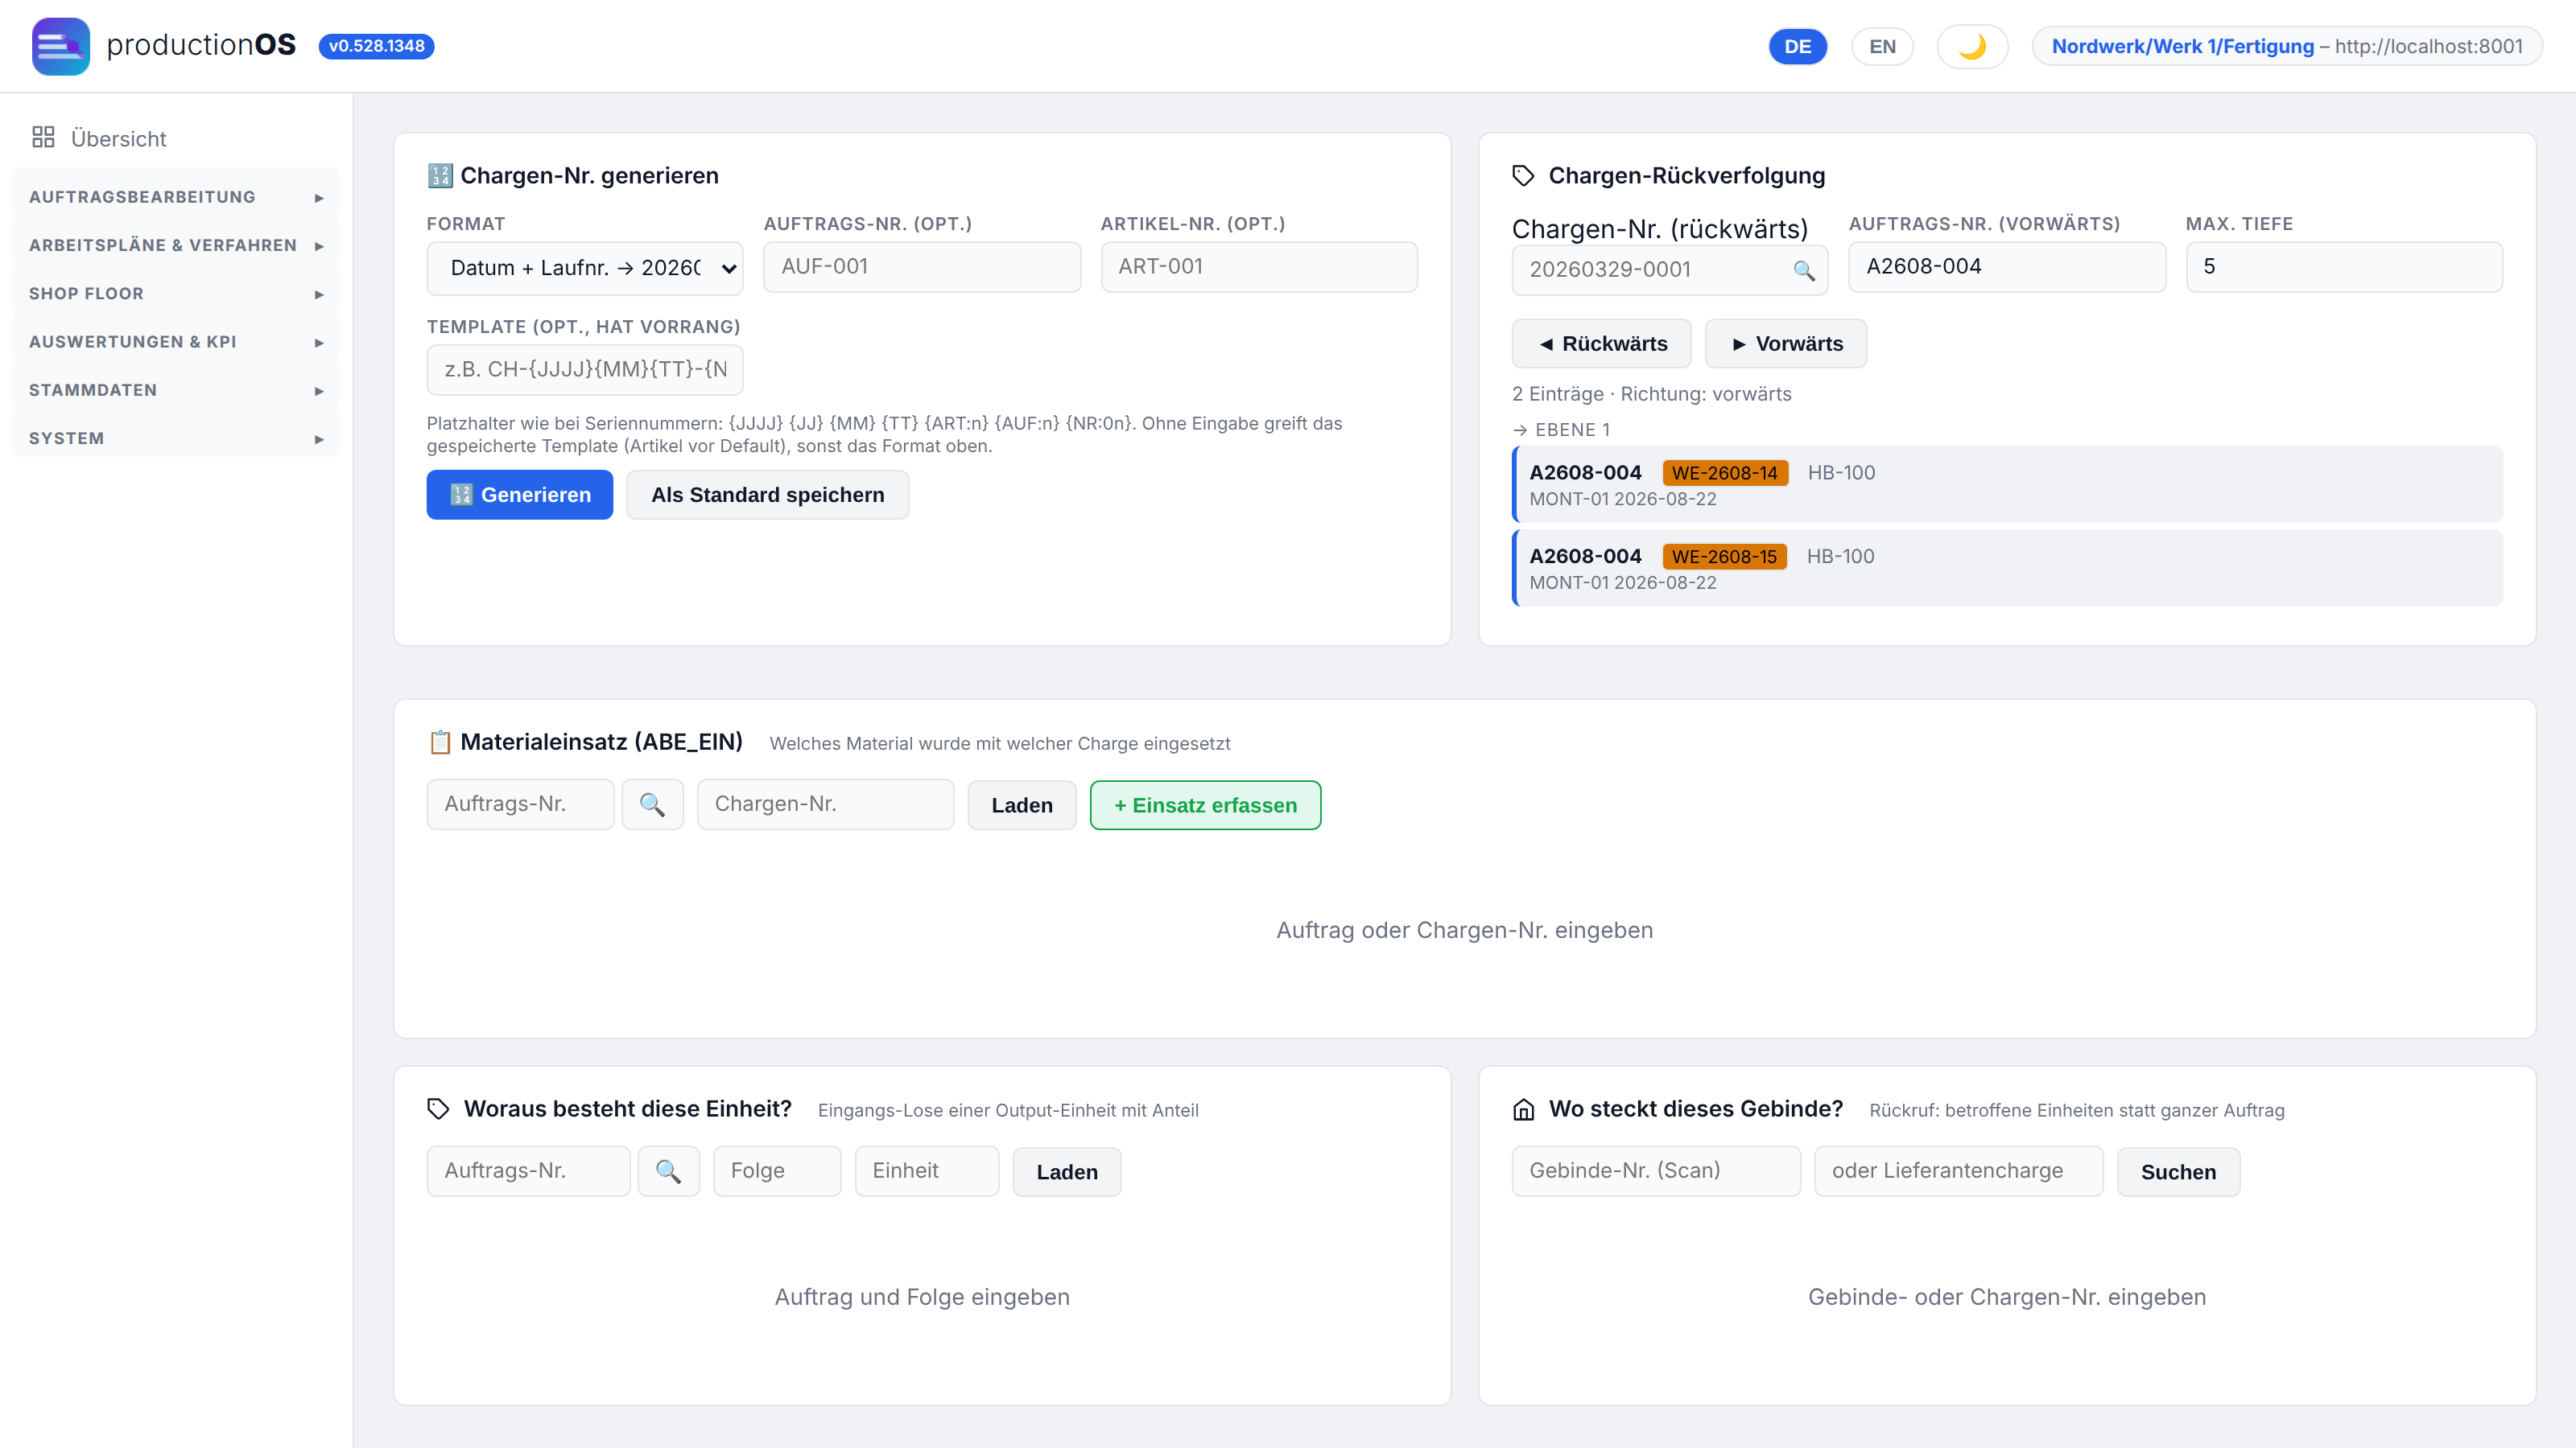Expand the System section
Viewport: 2576px width, 1448px height.
tap(176, 438)
